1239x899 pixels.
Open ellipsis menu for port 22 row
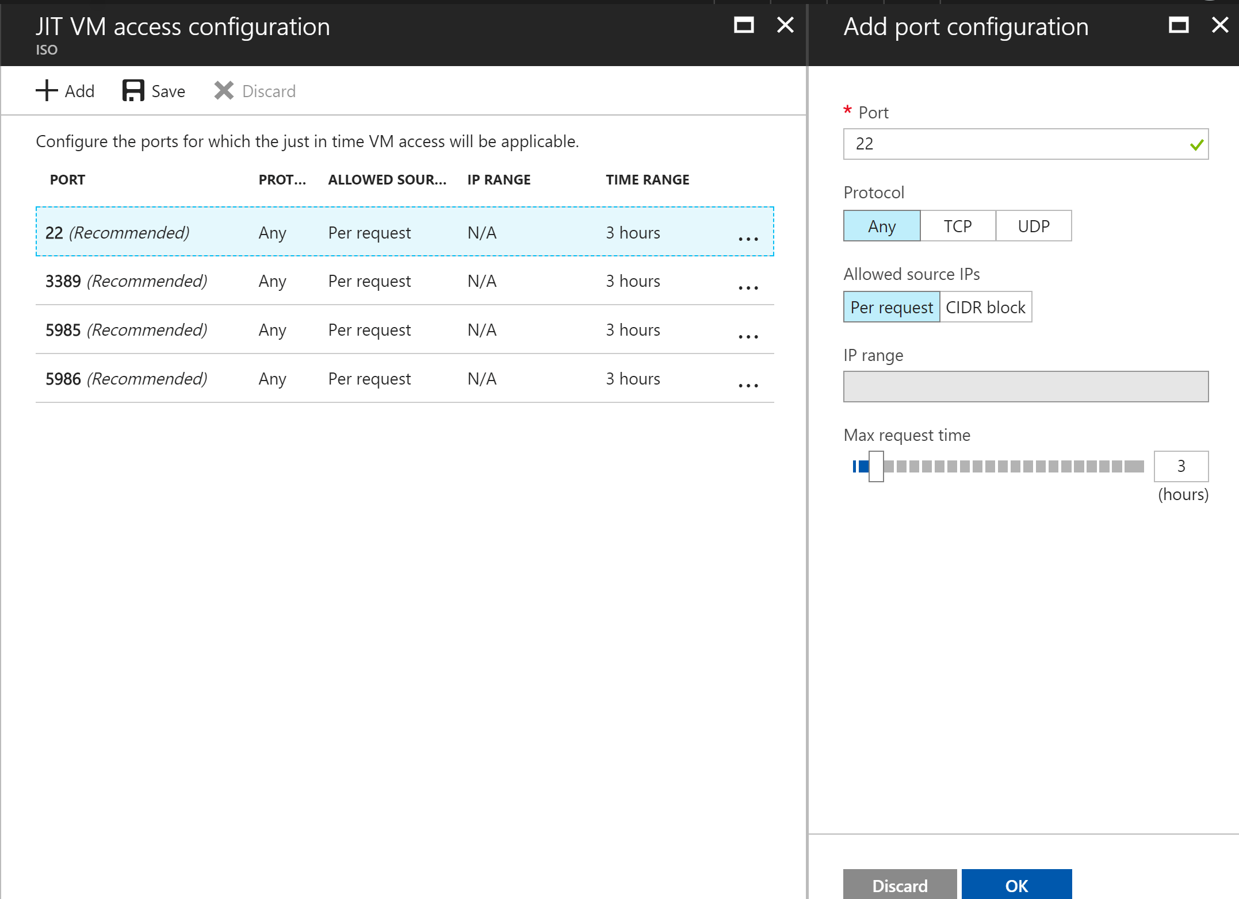tap(748, 239)
